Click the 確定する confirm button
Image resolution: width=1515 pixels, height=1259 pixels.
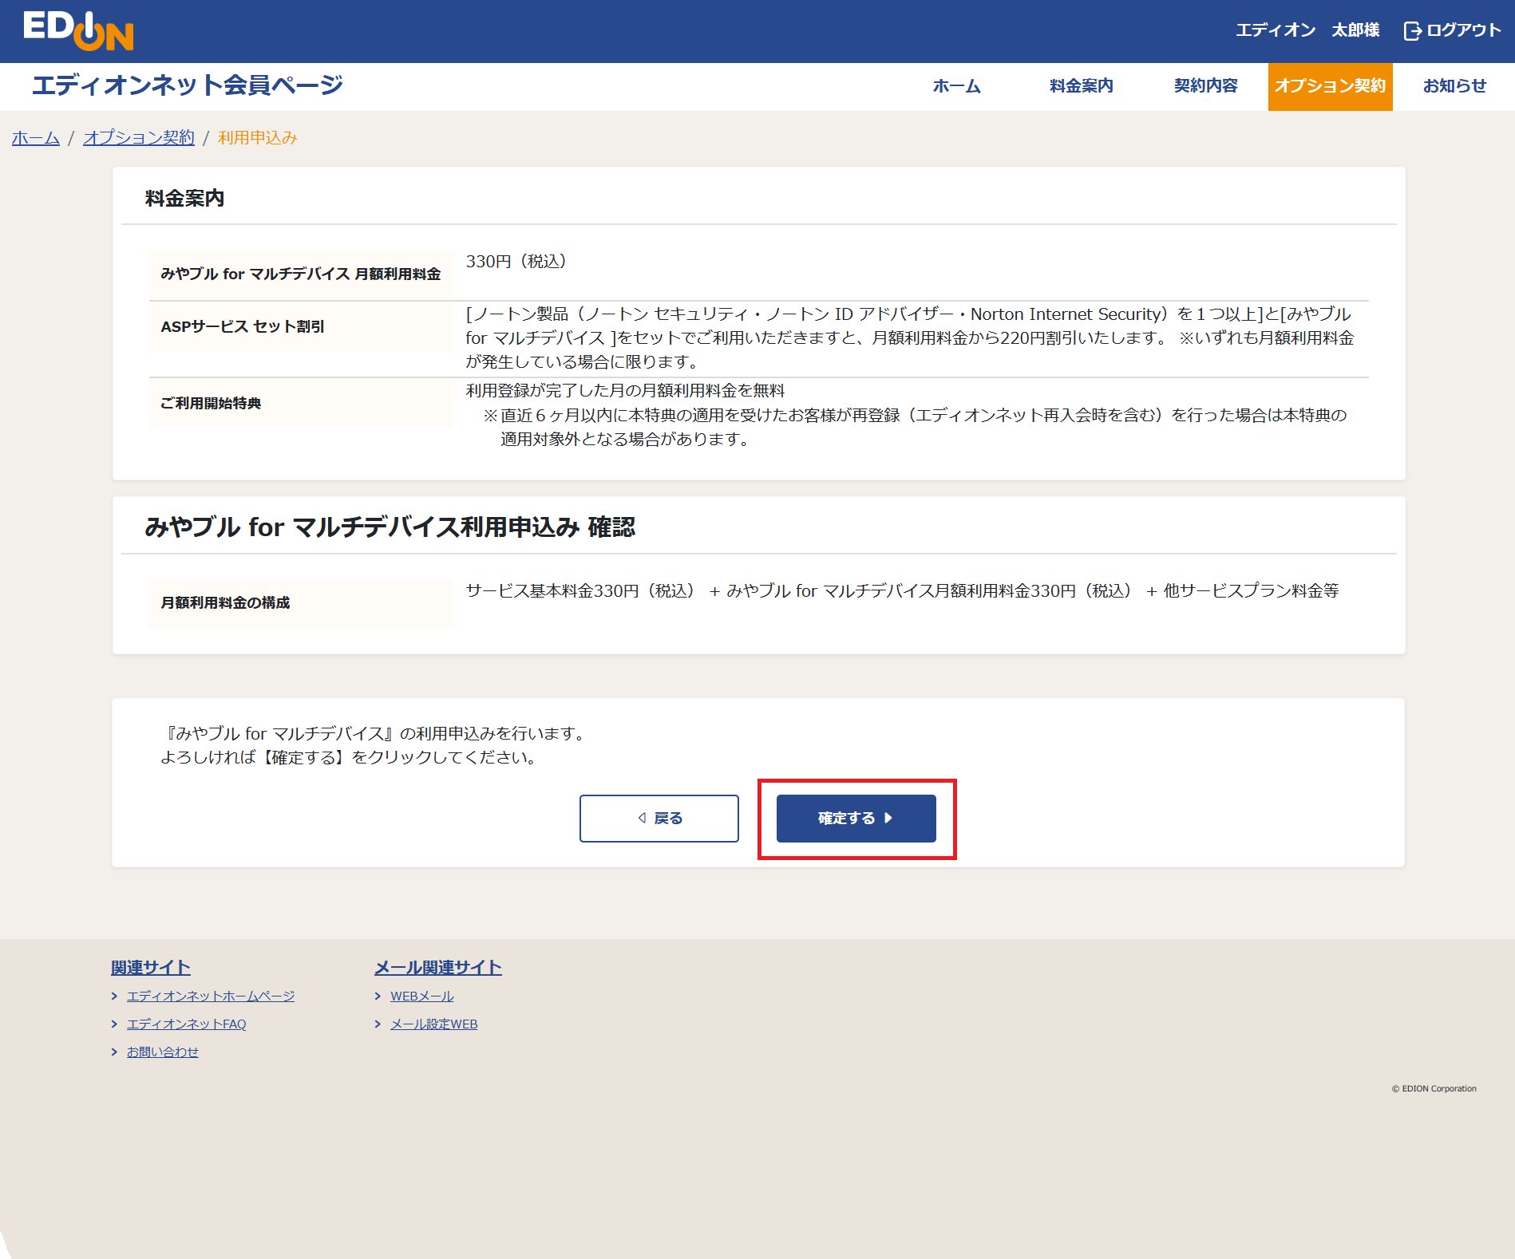pyautogui.click(x=854, y=818)
